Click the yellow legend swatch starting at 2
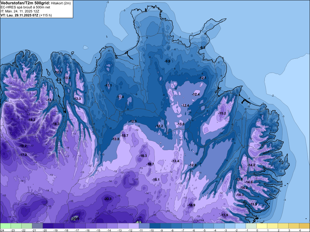Screen dimensions: 310x232 click(283, 226)
